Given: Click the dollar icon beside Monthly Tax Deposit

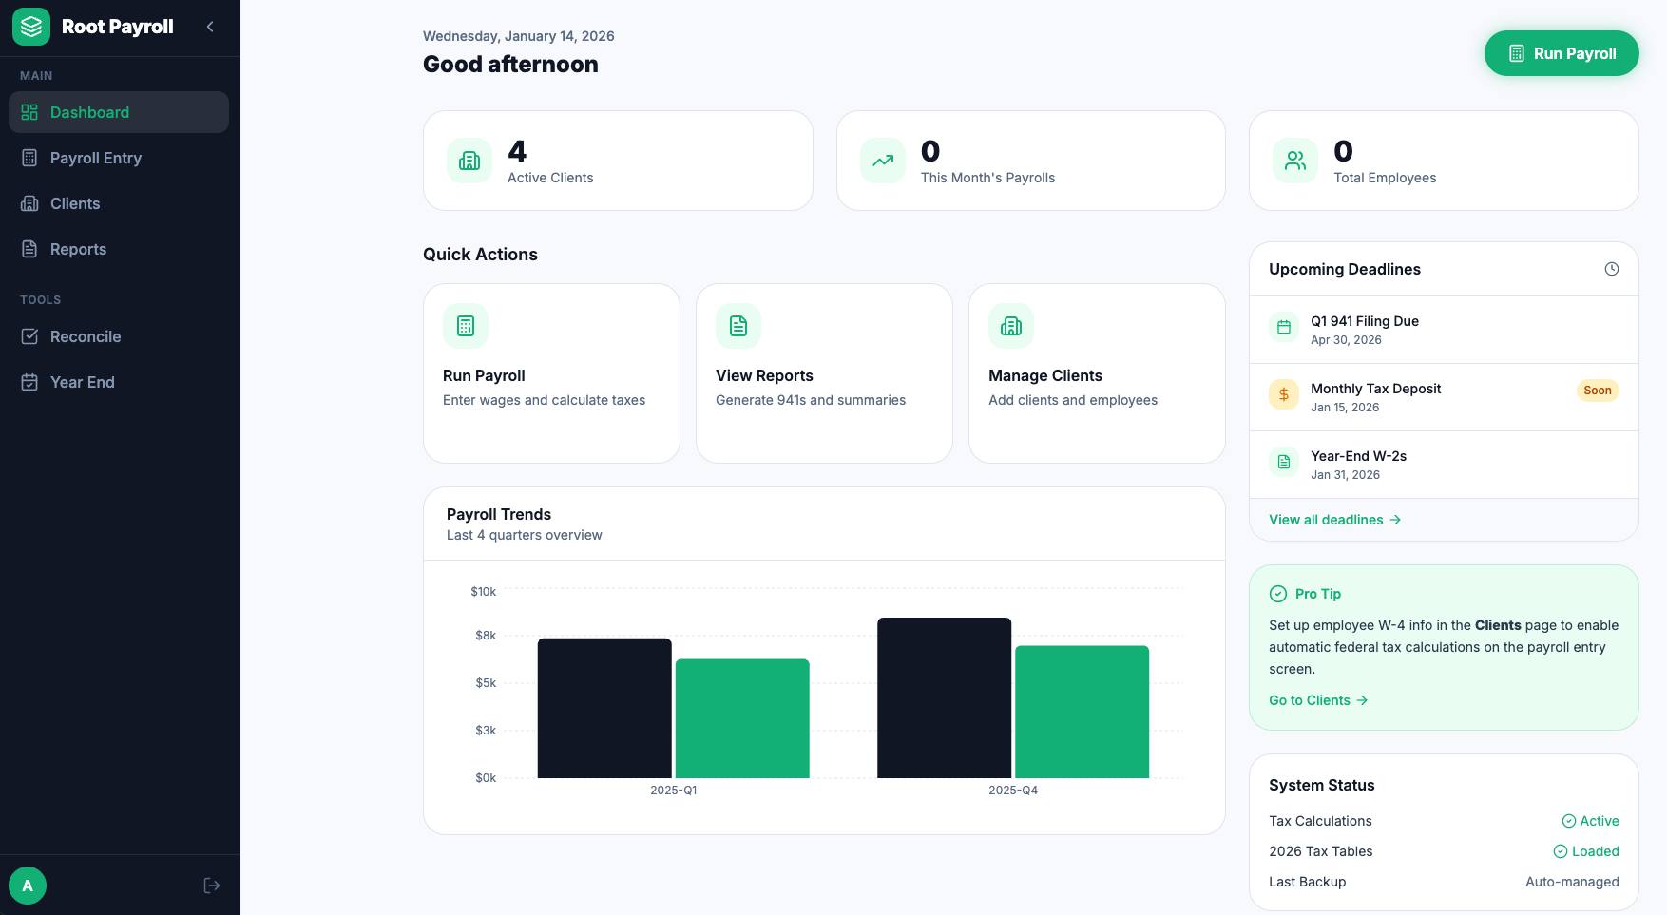Looking at the screenshot, I should tap(1284, 393).
